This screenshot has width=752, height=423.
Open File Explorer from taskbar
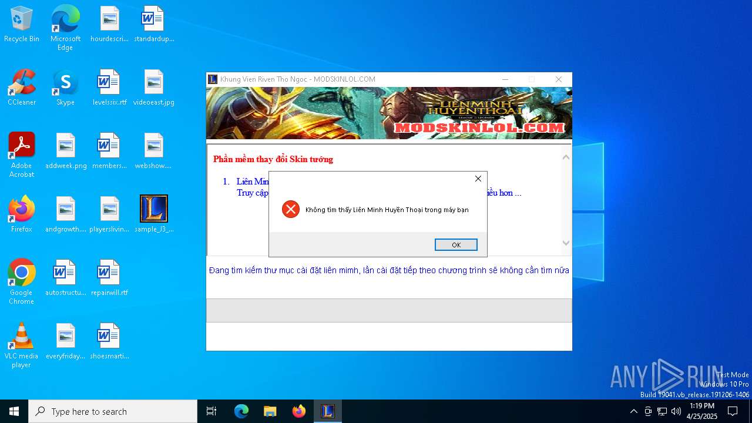tap(270, 411)
